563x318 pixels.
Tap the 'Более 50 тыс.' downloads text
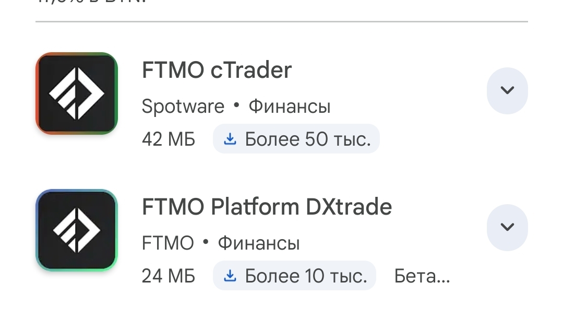[307, 139]
